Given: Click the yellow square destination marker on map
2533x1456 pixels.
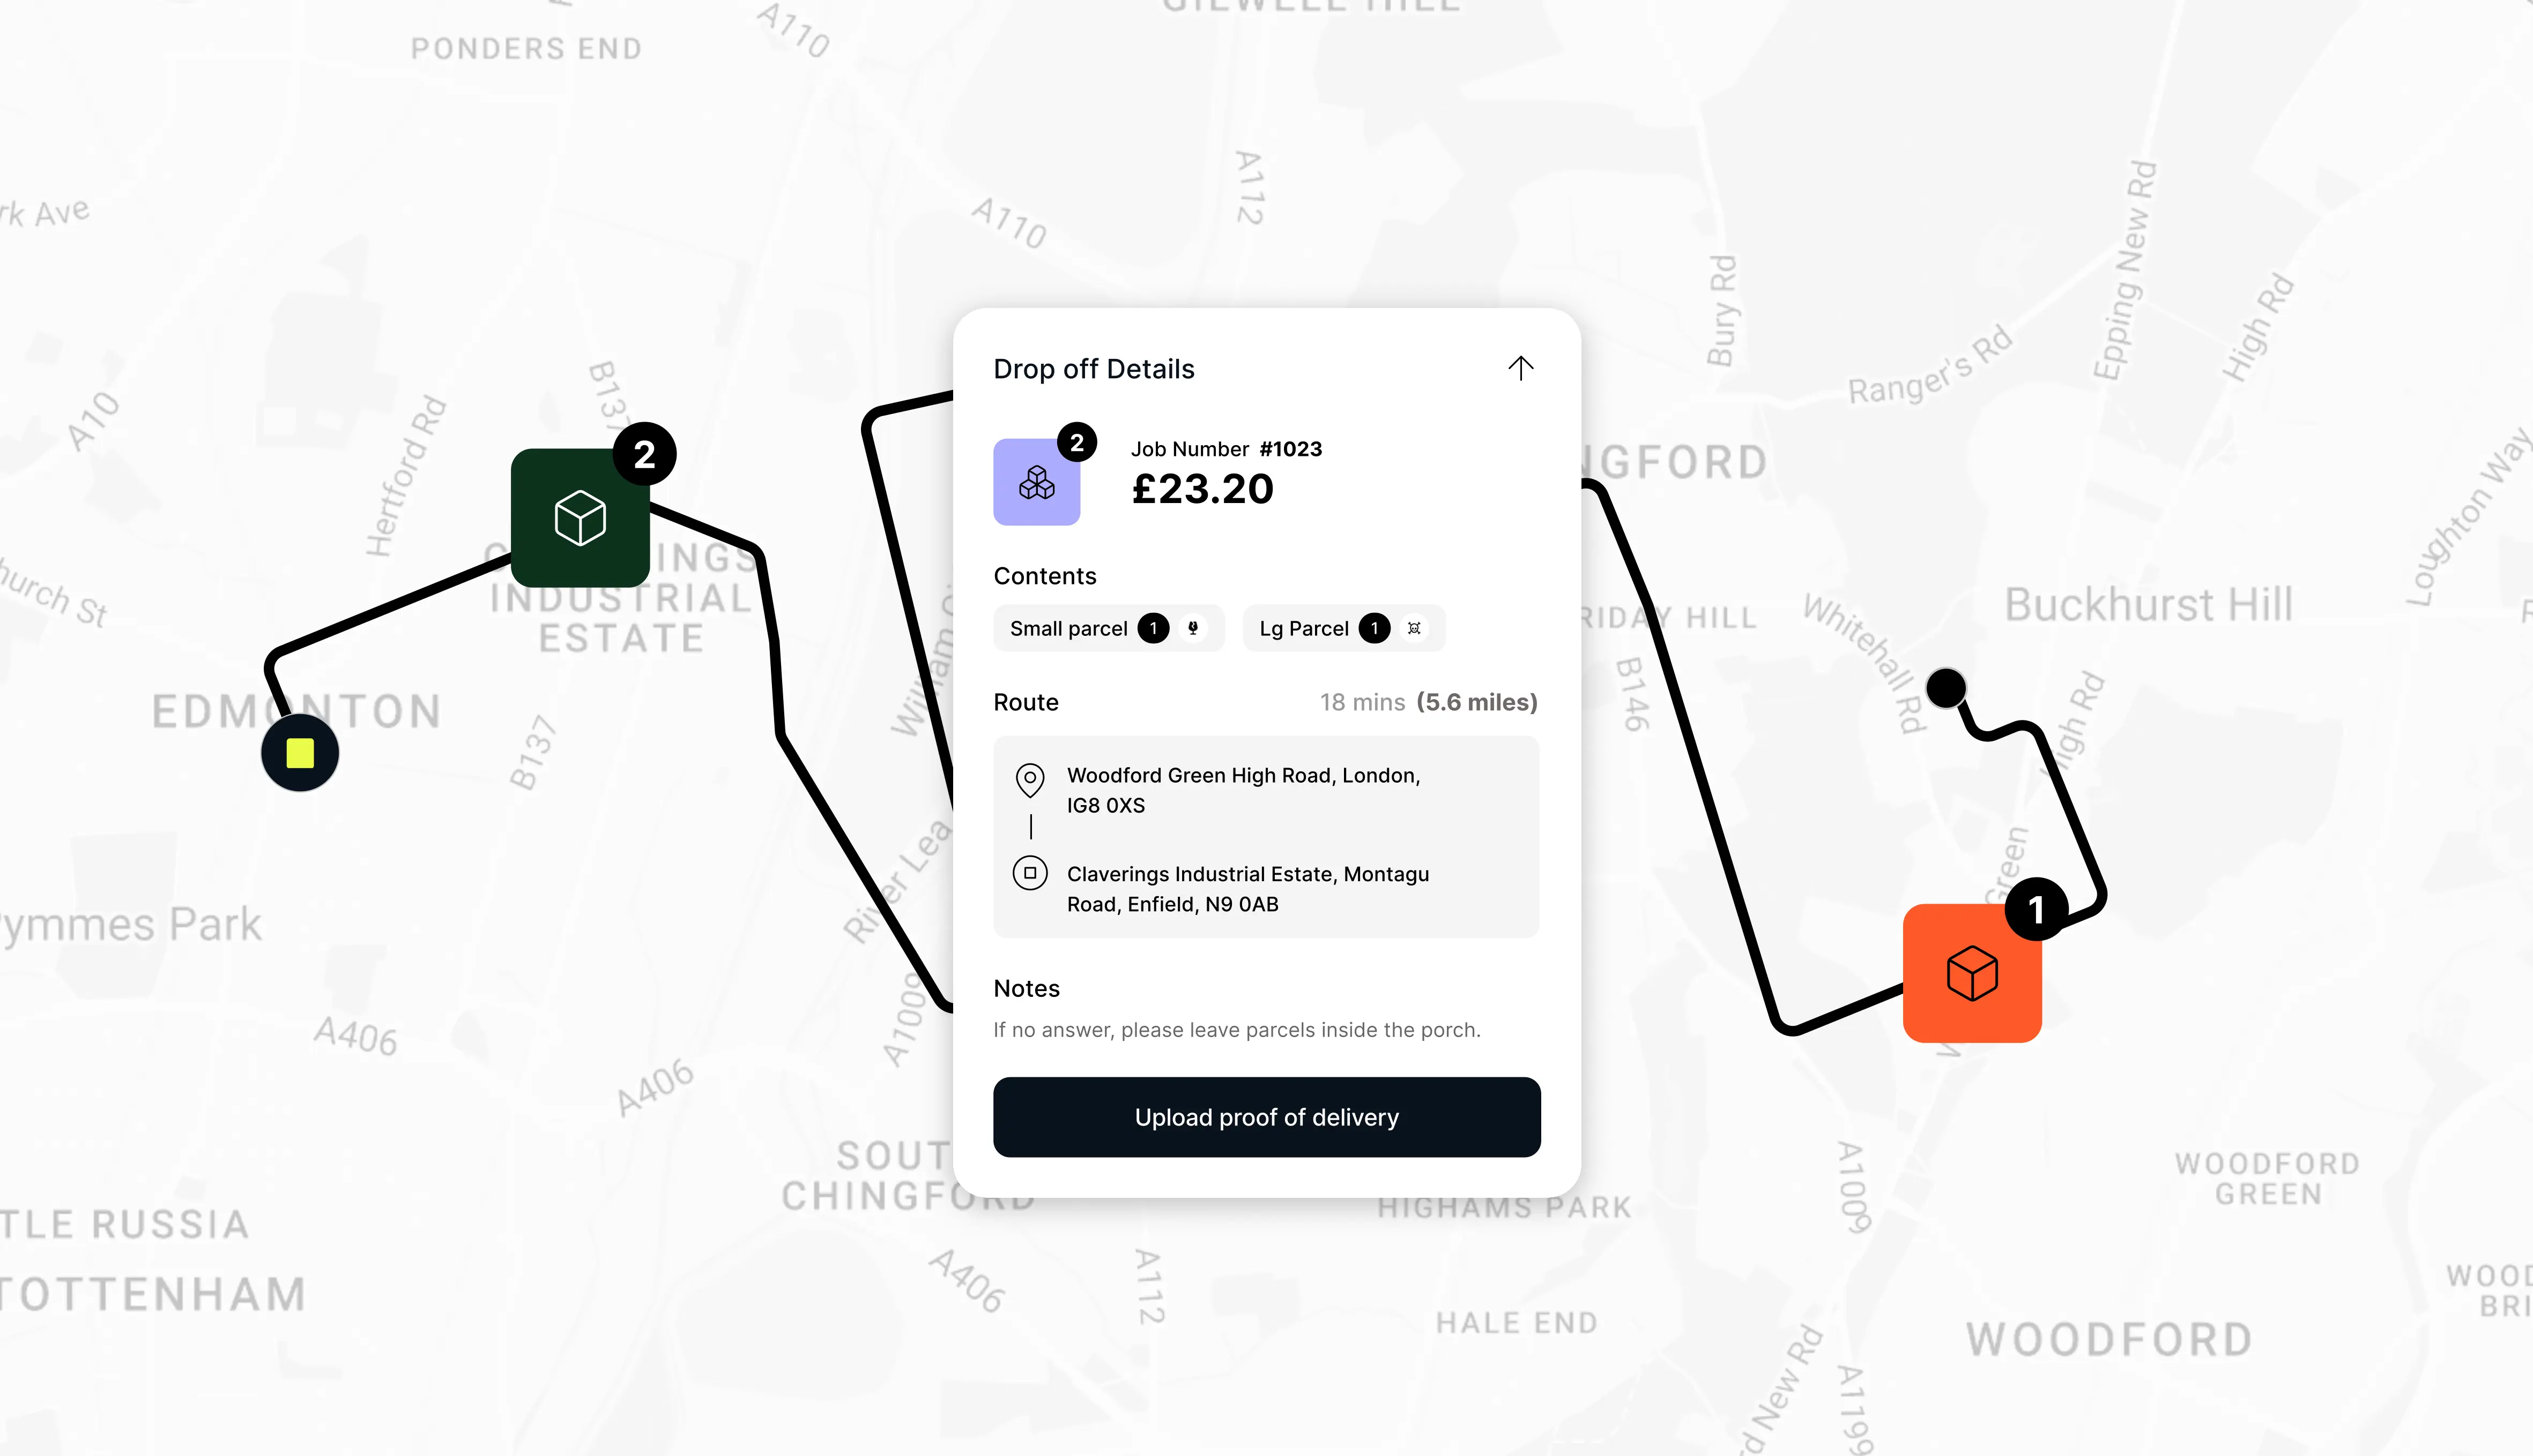Looking at the screenshot, I should [x=299, y=753].
